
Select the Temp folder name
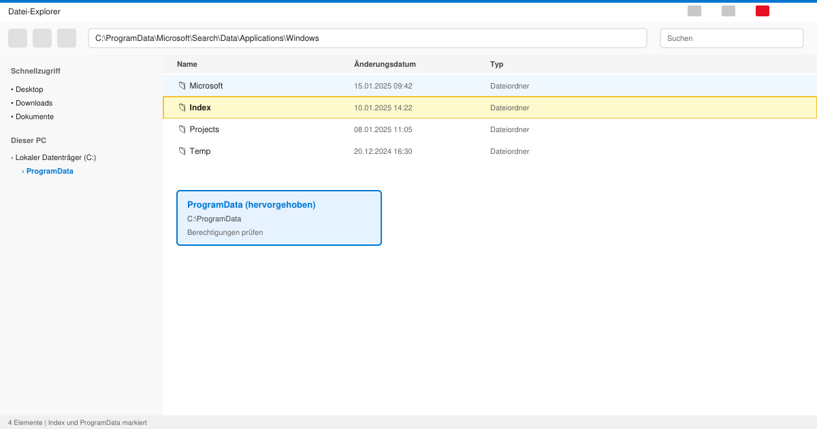click(200, 151)
